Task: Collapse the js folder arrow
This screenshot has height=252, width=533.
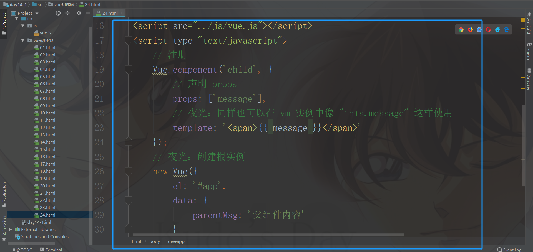Action: tap(23, 26)
